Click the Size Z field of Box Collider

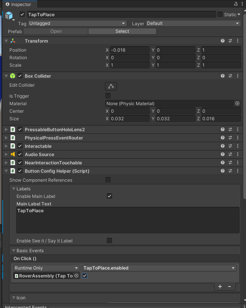click(221, 118)
